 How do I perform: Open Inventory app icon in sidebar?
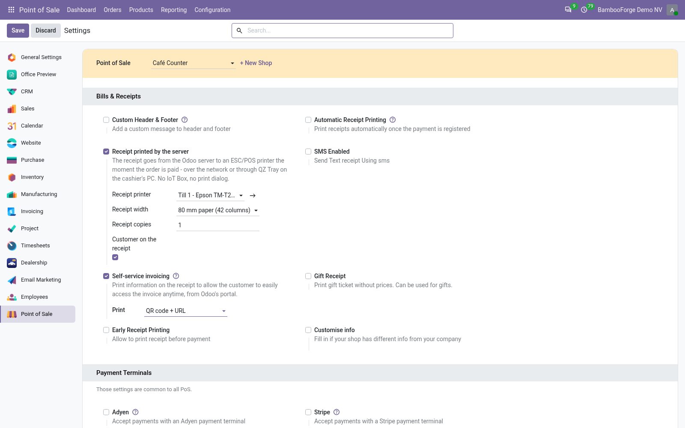click(12, 177)
